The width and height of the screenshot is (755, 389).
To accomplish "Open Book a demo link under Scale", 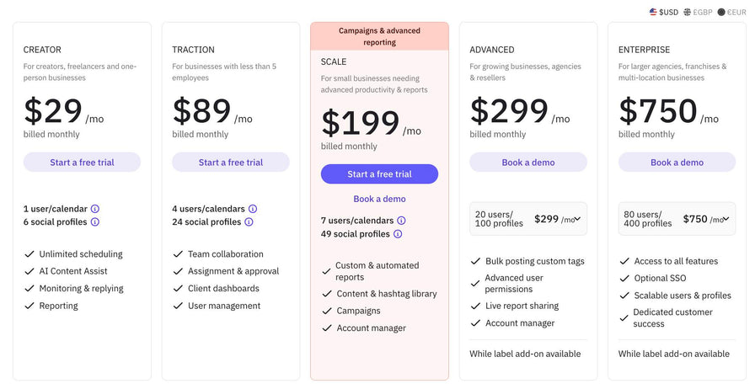I will coord(379,200).
